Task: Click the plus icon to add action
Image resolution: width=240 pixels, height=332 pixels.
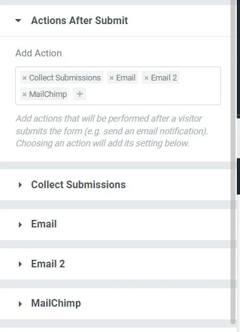Action: tap(80, 94)
